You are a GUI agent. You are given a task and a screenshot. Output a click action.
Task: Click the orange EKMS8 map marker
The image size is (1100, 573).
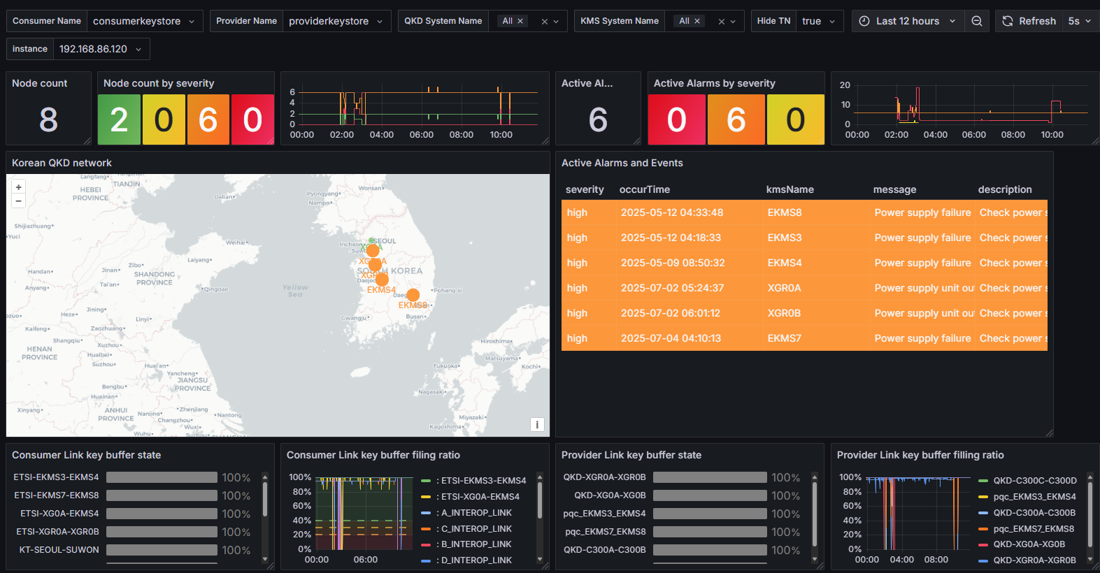click(413, 295)
